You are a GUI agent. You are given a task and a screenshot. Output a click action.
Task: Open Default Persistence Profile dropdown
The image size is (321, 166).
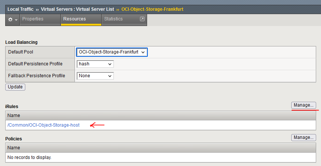pos(95,64)
